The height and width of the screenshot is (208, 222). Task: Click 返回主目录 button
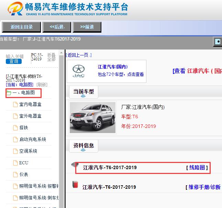[21, 27]
